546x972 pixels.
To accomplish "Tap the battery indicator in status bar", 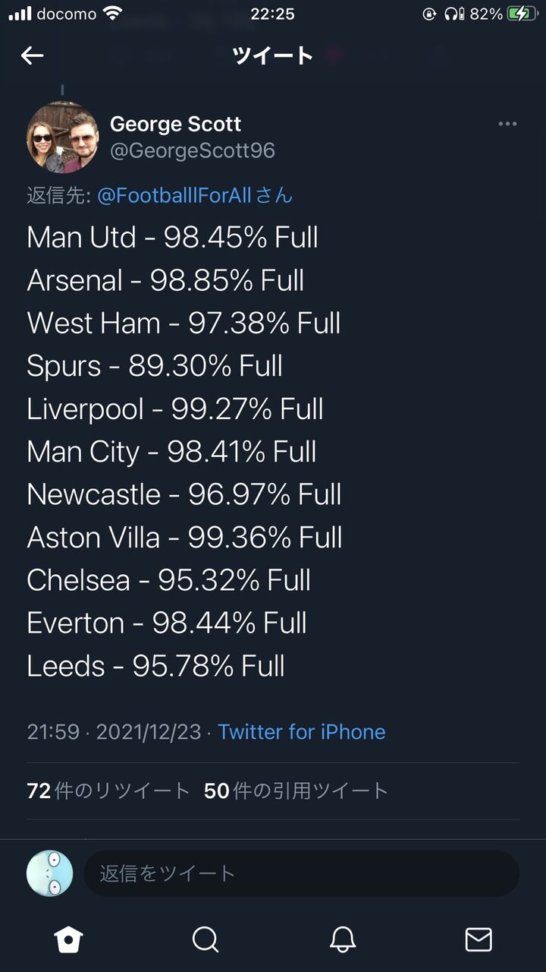I will click(x=522, y=14).
